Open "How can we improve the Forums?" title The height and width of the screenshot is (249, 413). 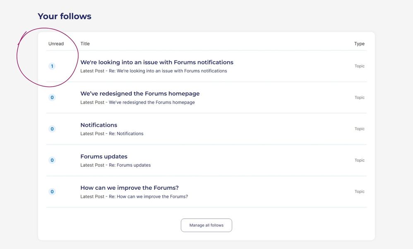pyautogui.click(x=129, y=188)
